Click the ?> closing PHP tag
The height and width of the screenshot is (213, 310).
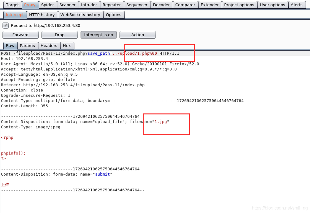pyautogui.click(x=3, y=159)
